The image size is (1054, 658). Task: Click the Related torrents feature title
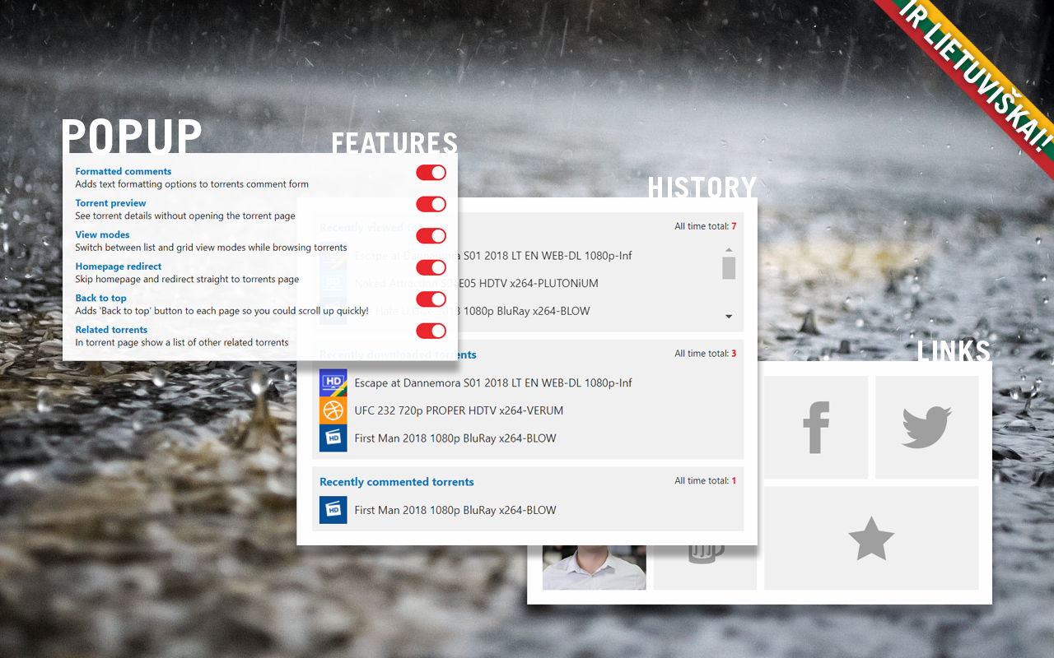click(111, 330)
